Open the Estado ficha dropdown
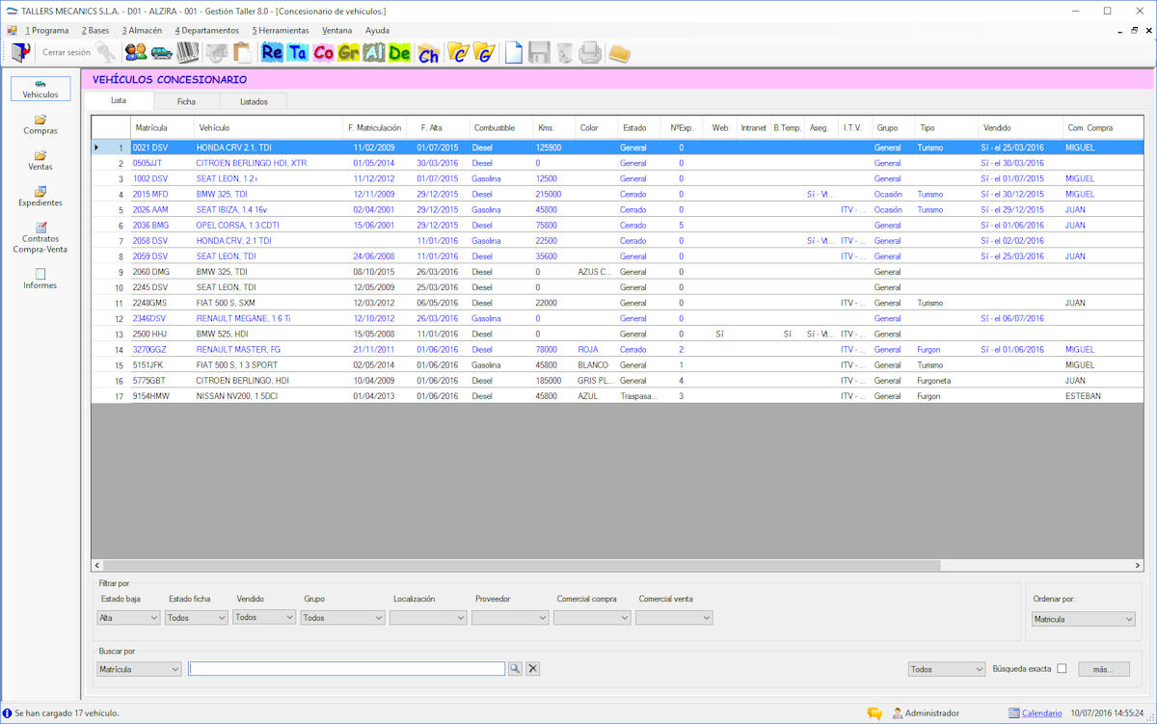This screenshot has width=1157, height=724. coord(196,618)
